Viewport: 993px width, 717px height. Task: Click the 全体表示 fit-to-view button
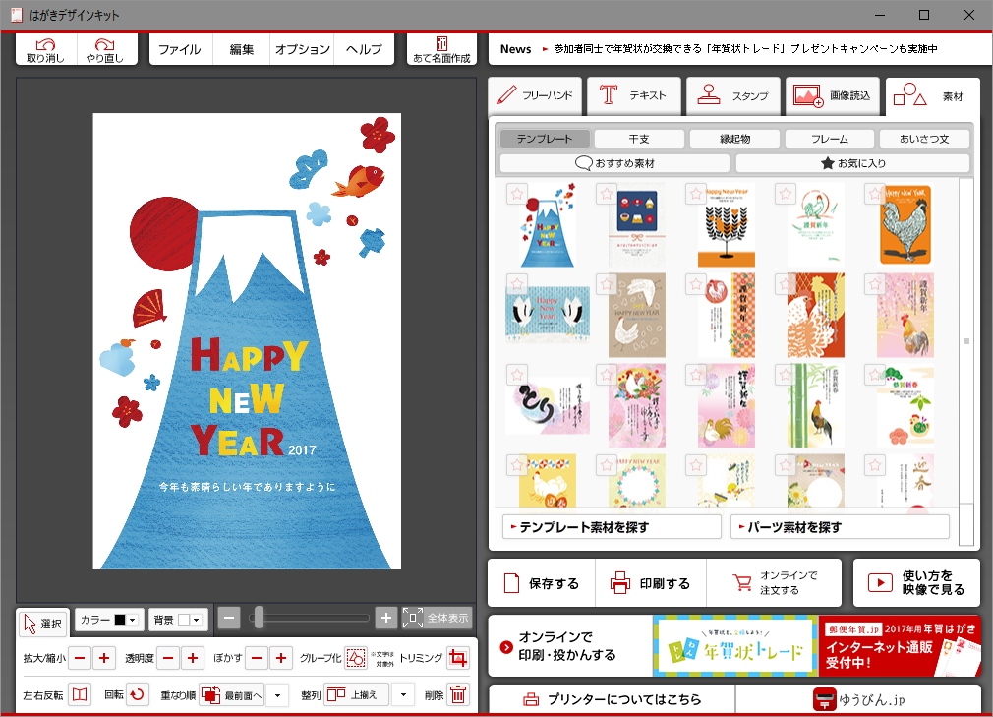(438, 618)
